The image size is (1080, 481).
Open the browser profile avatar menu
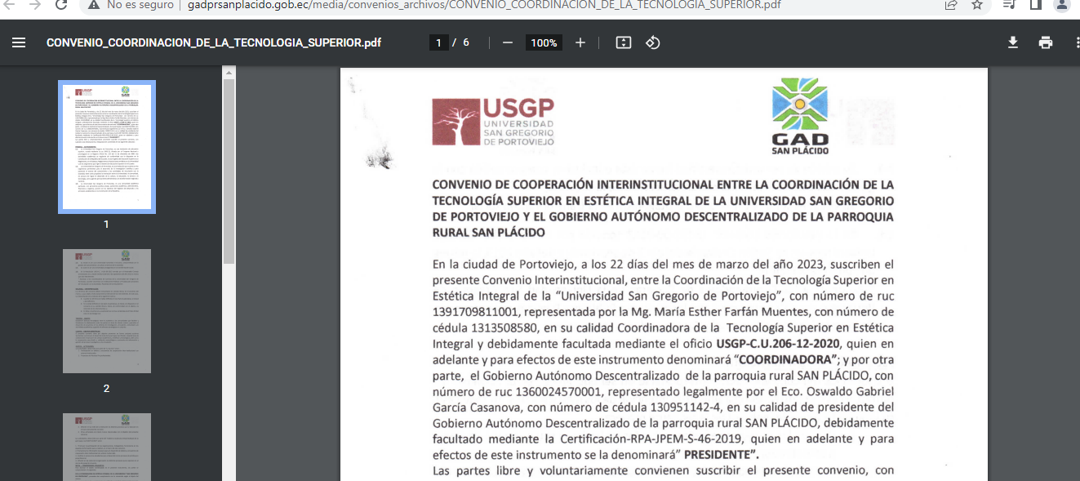pos(1061,5)
